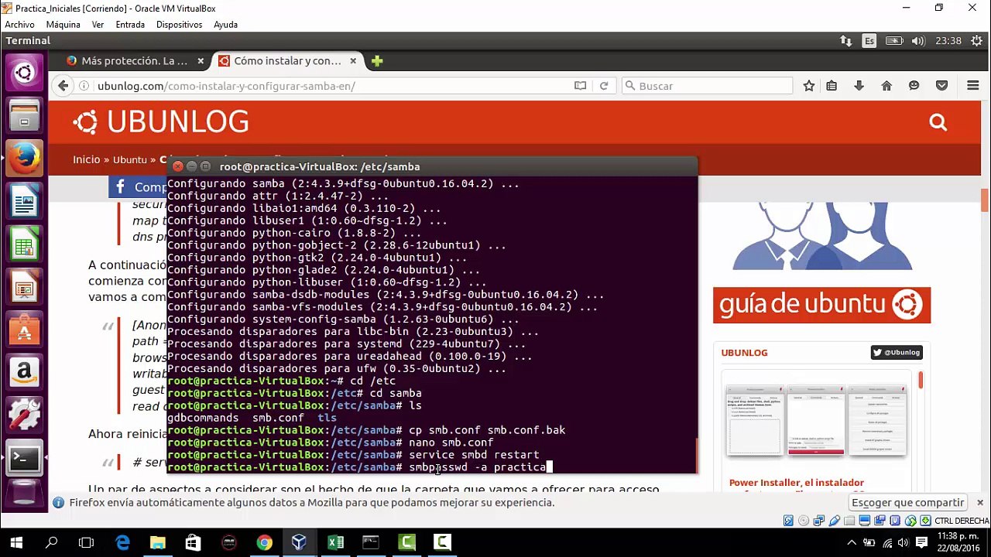Open Ubuntu Software center from launcher

tap(24, 331)
